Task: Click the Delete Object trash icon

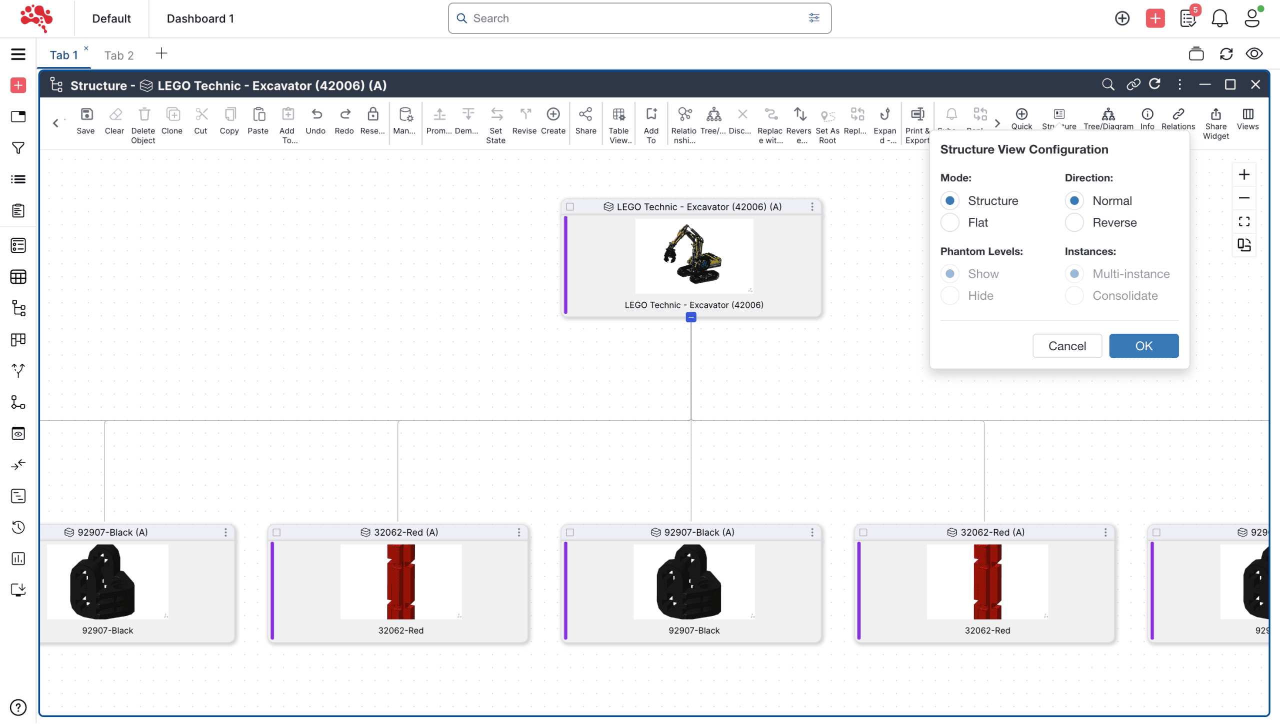Action: 144,114
